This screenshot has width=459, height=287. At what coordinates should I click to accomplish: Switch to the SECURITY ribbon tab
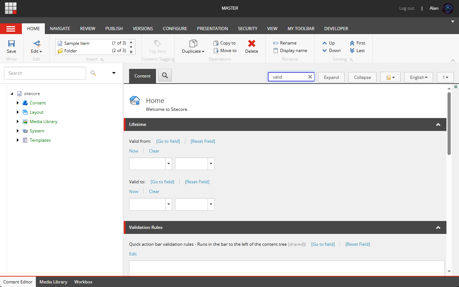pyautogui.click(x=247, y=29)
